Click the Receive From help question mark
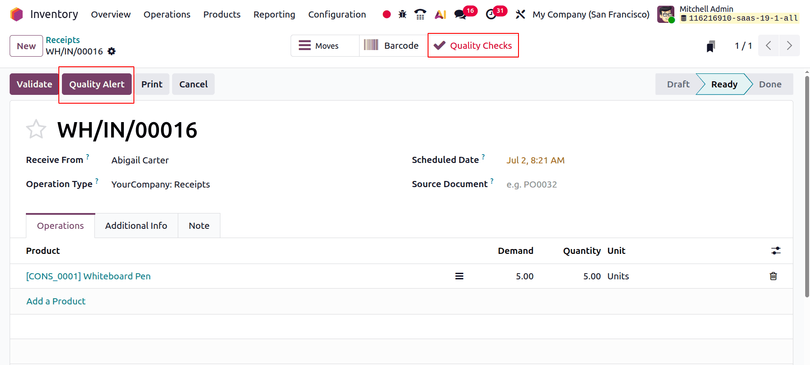Image resolution: width=810 pixels, height=365 pixels. click(87, 156)
